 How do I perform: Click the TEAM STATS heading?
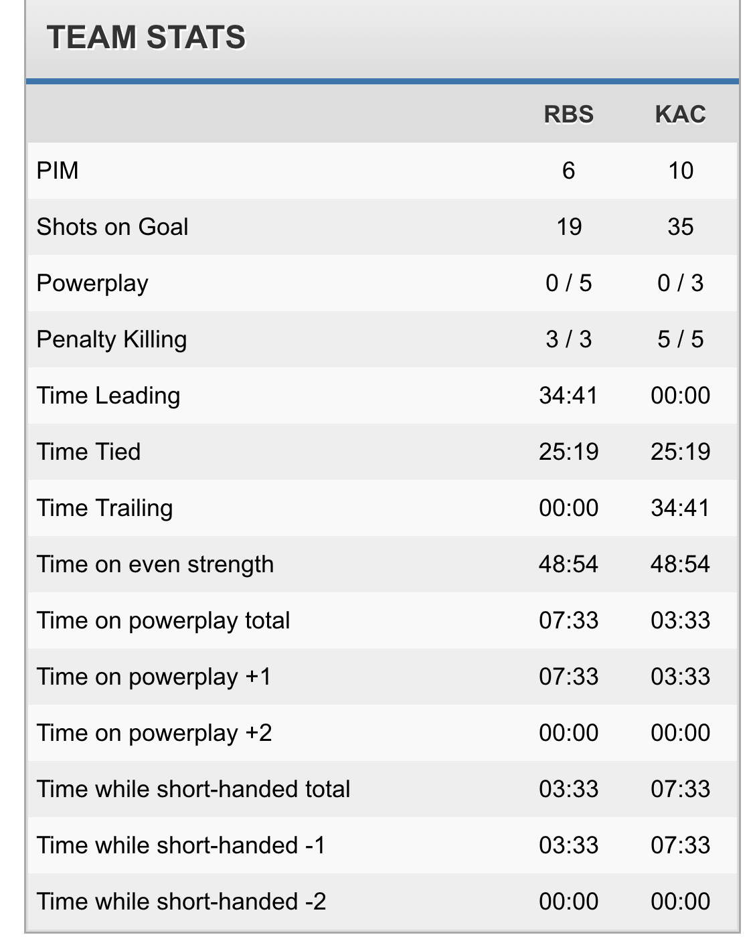click(x=146, y=37)
